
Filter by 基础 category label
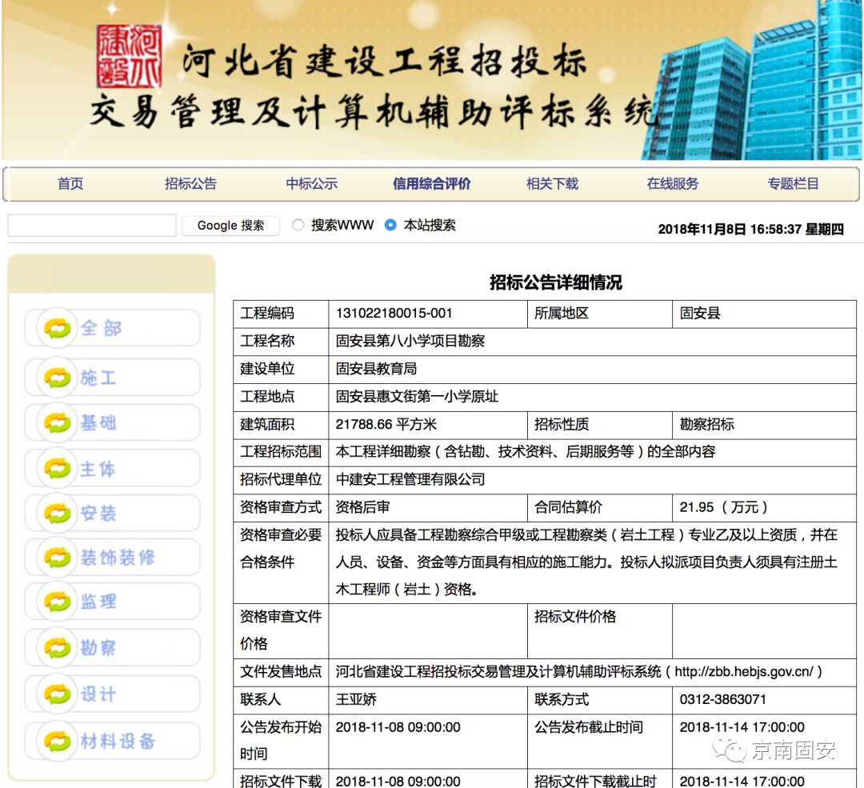[x=98, y=422]
